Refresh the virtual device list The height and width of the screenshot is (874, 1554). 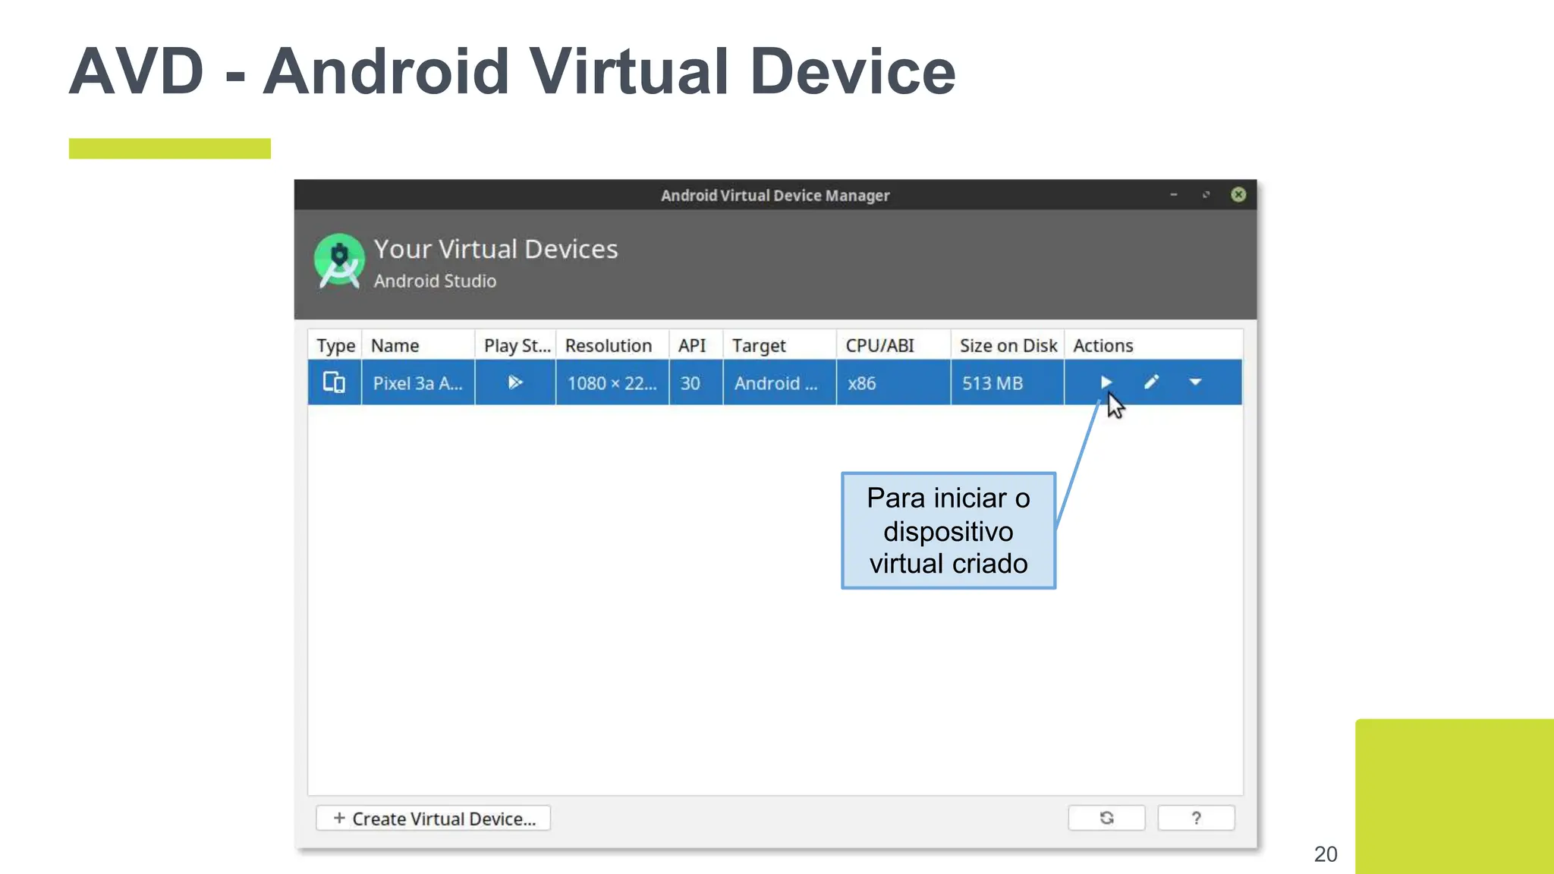click(1106, 818)
